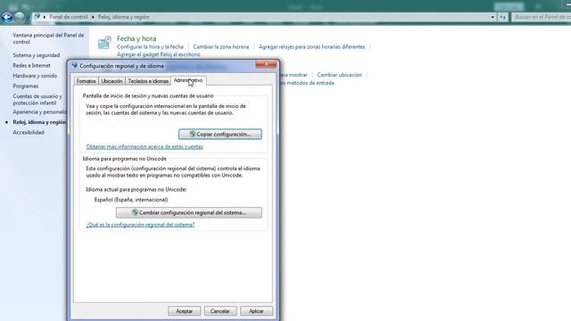
Task: Click the Back navigation arrow button
Action: click(7, 17)
